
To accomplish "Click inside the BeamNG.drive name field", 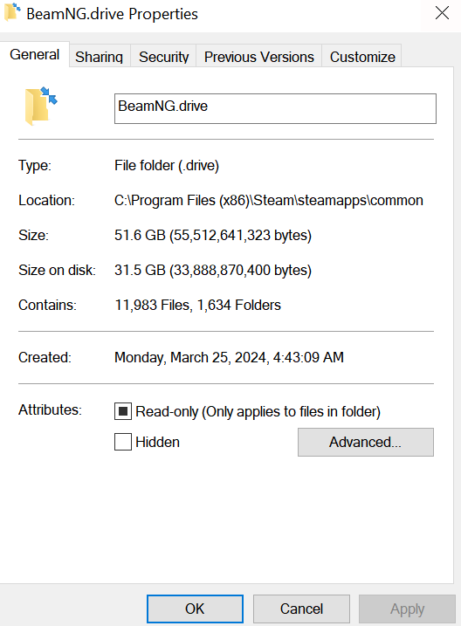I will pos(275,108).
